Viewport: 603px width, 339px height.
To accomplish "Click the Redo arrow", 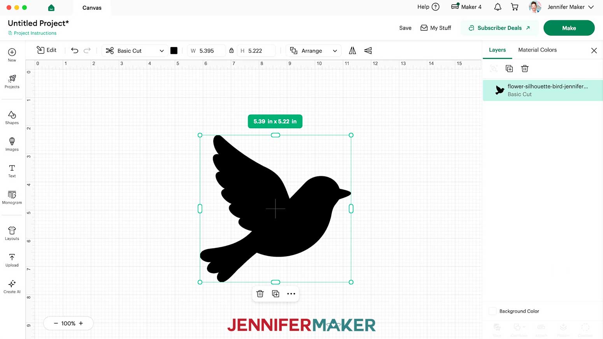I will point(87,51).
